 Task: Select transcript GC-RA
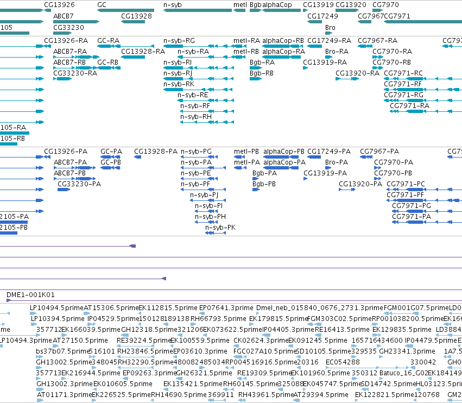[109, 41]
